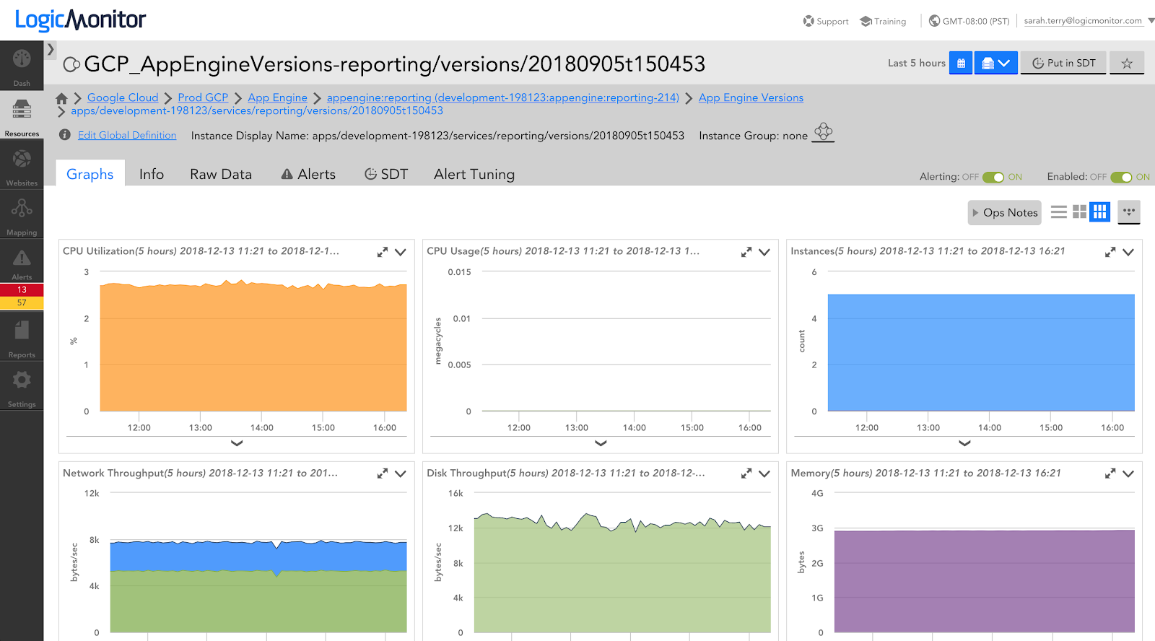Open the Alerts sidebar section
1155x641 pixels.
22,261
